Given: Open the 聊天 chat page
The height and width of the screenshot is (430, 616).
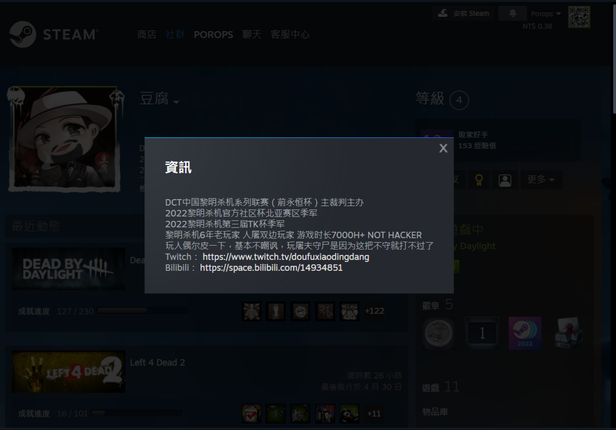Looking at the screenshot, I should point(252,35).
